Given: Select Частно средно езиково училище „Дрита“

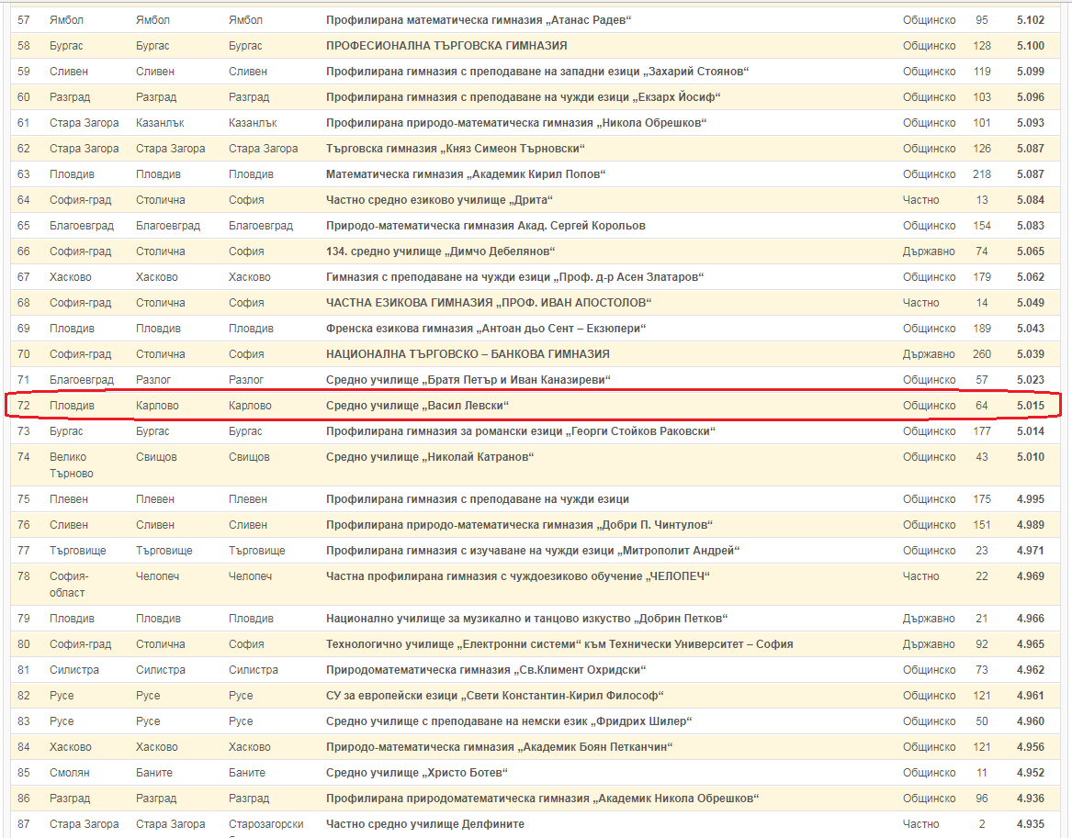Looking at the screenshot, I should click(439, 200).
